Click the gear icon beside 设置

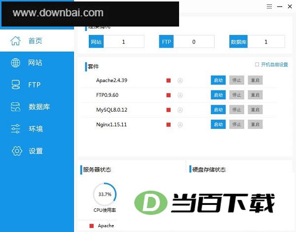point(17,151)
